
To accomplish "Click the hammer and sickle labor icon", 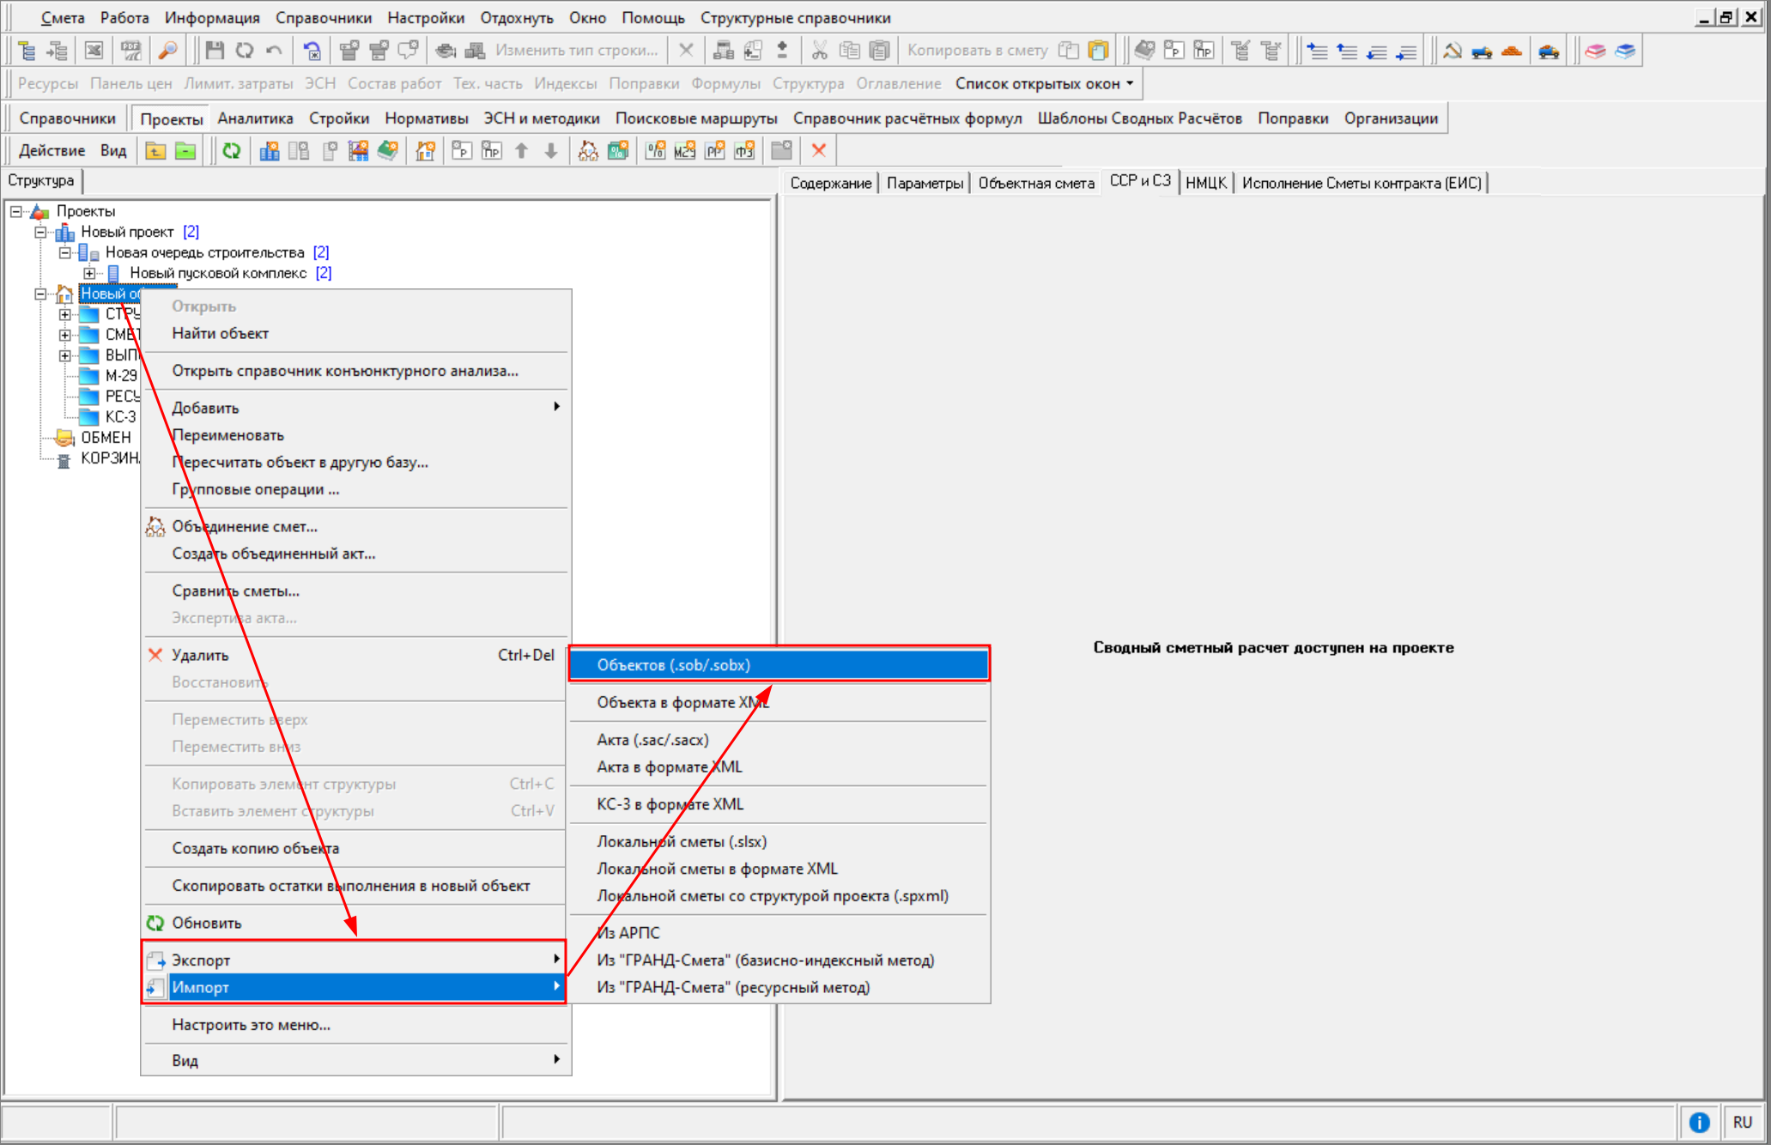I will click(1452, 51).
